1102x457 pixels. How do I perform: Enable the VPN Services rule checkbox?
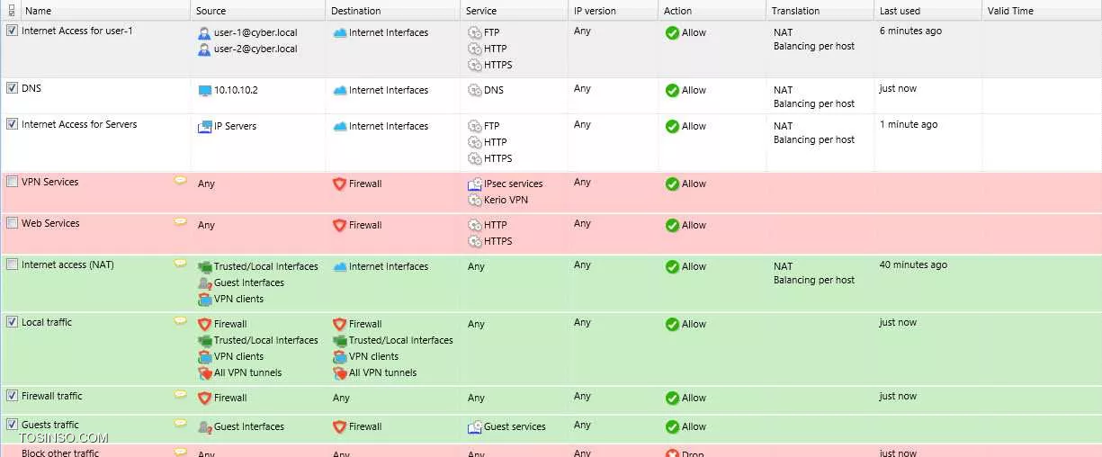[12, 182]
